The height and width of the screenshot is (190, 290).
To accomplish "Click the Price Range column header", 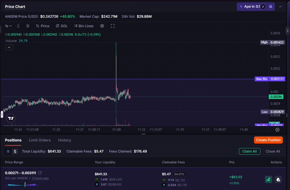I will (x=14, y=162).
